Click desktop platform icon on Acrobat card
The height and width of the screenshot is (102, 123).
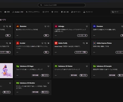click(x=43, y=43)
